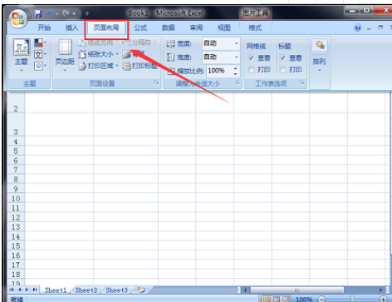
Task: Zoom in with plus button
Action: pyautogui.click(x=384, y=300)
